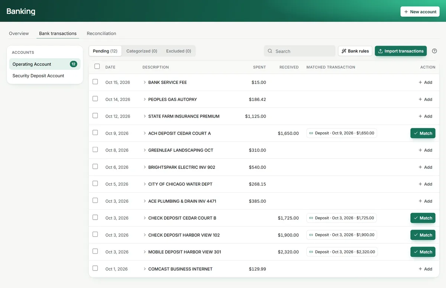Select the Mobile Deposit Harbor View 301 checkbox
This screenshot has height=288, width=446.
pyautogui.click(x=95, y=251)
